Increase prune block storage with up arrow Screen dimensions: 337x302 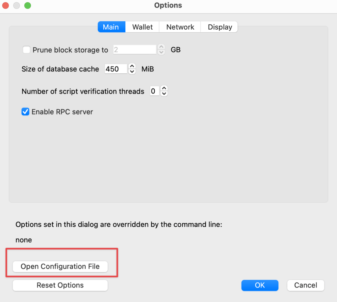161,47
